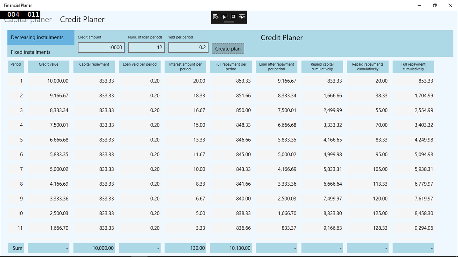This screenshot has height=257, width=458.
Task: Click Loan after repayment 7,500.01 in period 3
Action: [x=277, y=110]
